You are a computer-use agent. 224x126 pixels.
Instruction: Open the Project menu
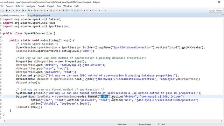(50, 6)
